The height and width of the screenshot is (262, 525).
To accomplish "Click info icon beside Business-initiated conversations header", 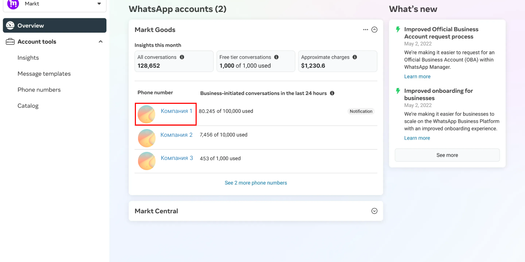I will click(x=332, y=93).
